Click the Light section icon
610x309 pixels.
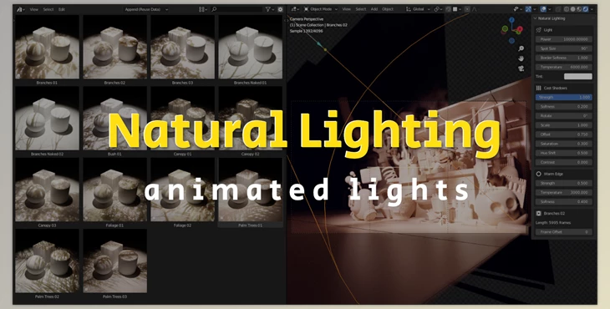click(x=539, y=30)
